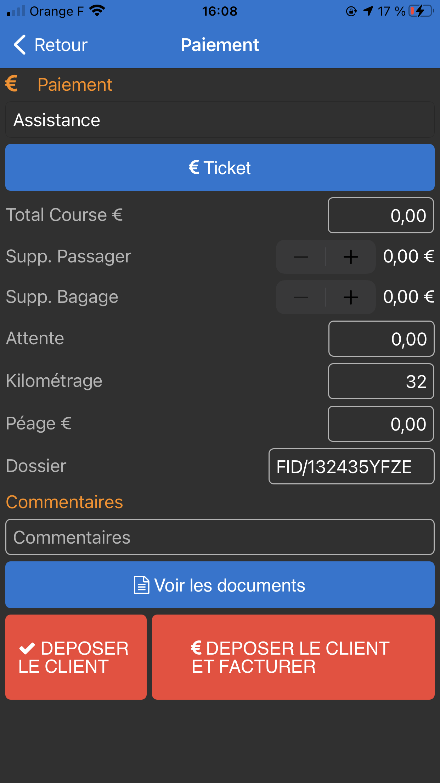Select the Péage amount field
440x783 pixels.
pos(381,424)
